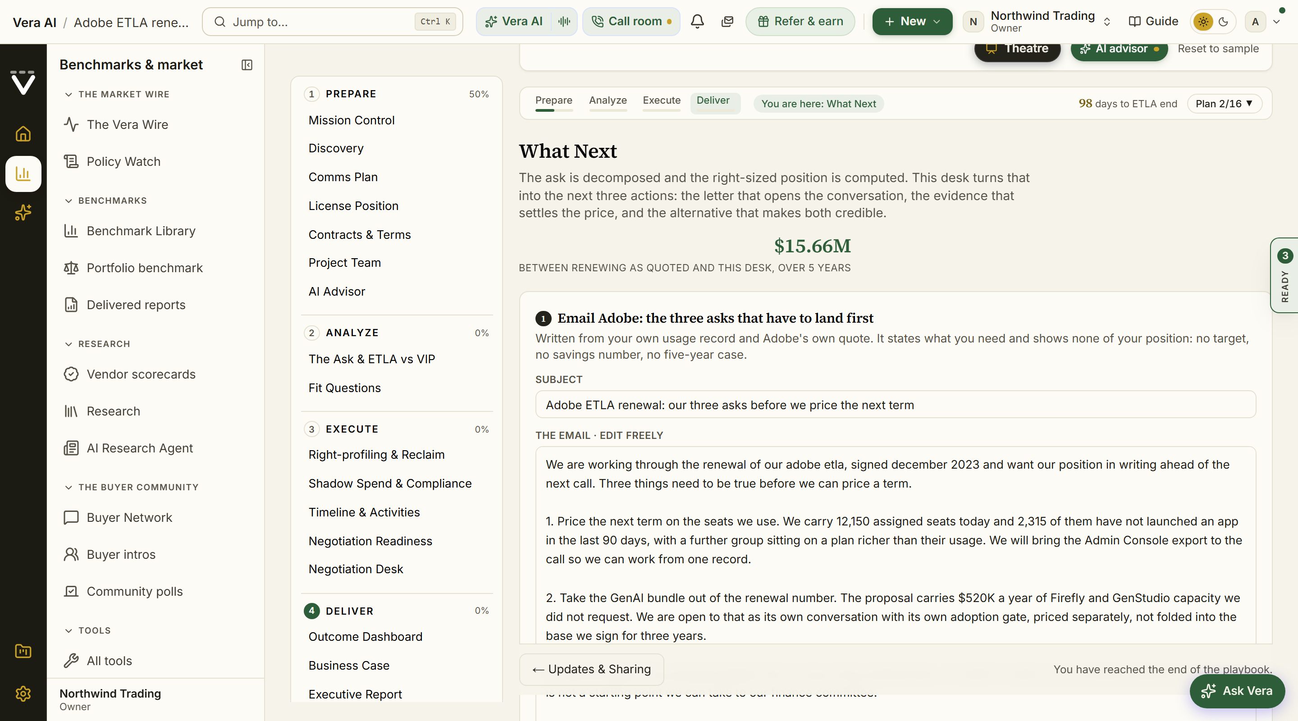Open the Vendor scorecards check-badge icon
The image size is (1298, 721).
click(71, 374)
